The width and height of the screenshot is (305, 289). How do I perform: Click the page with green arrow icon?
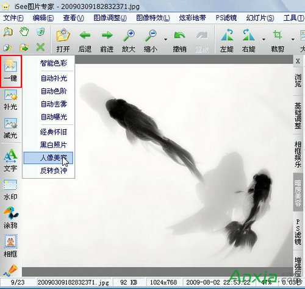click(x=7, y=48)
